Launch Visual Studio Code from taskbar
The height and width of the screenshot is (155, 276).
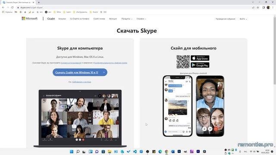click(x=135, y=152)
